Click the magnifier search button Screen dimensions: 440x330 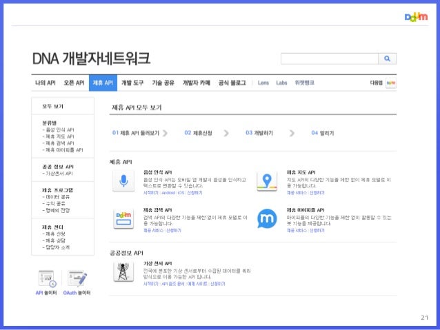tap(388, 59)
